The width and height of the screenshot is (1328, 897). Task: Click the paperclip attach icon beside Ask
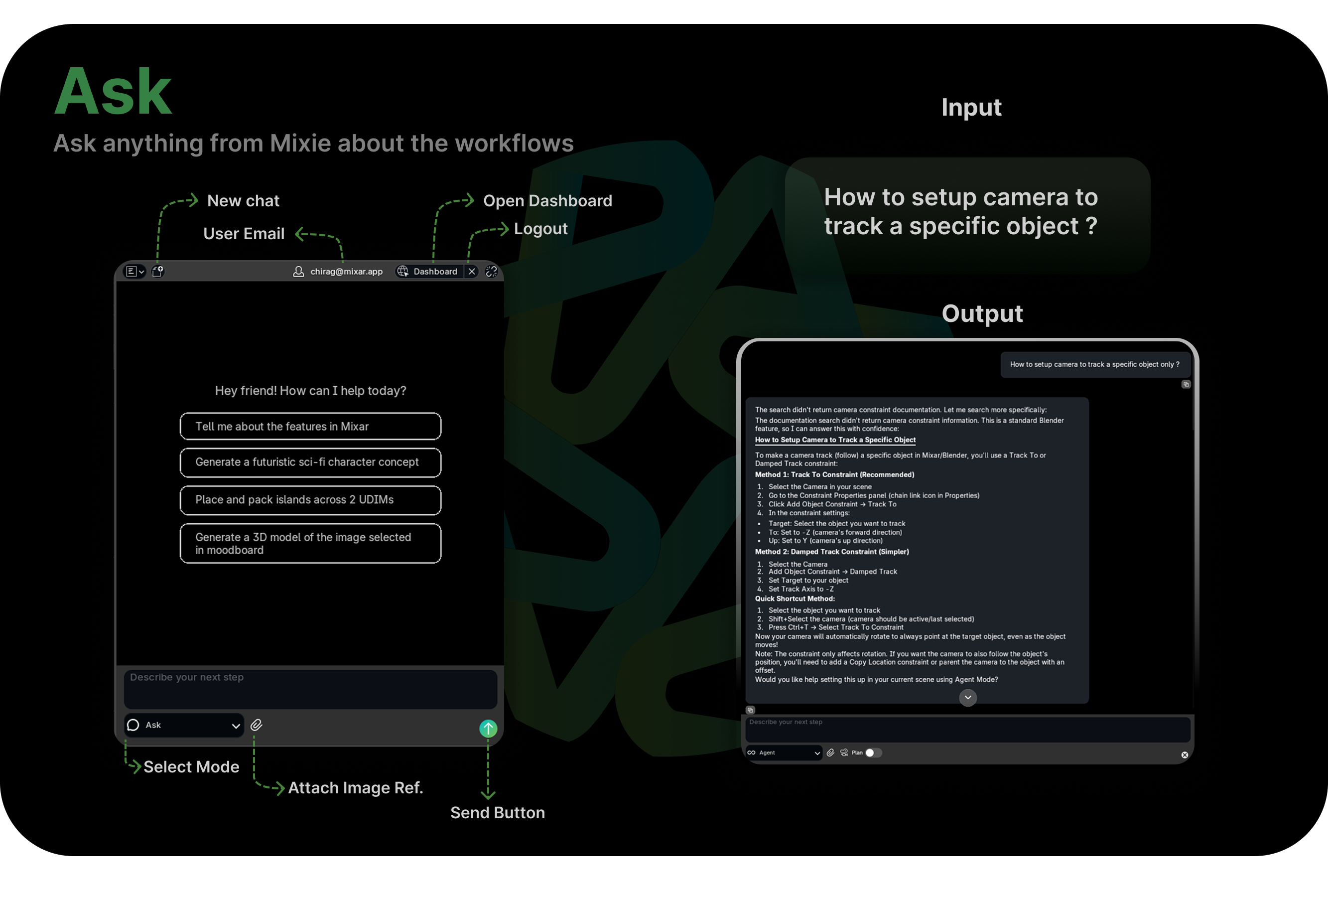pos(257,725)
